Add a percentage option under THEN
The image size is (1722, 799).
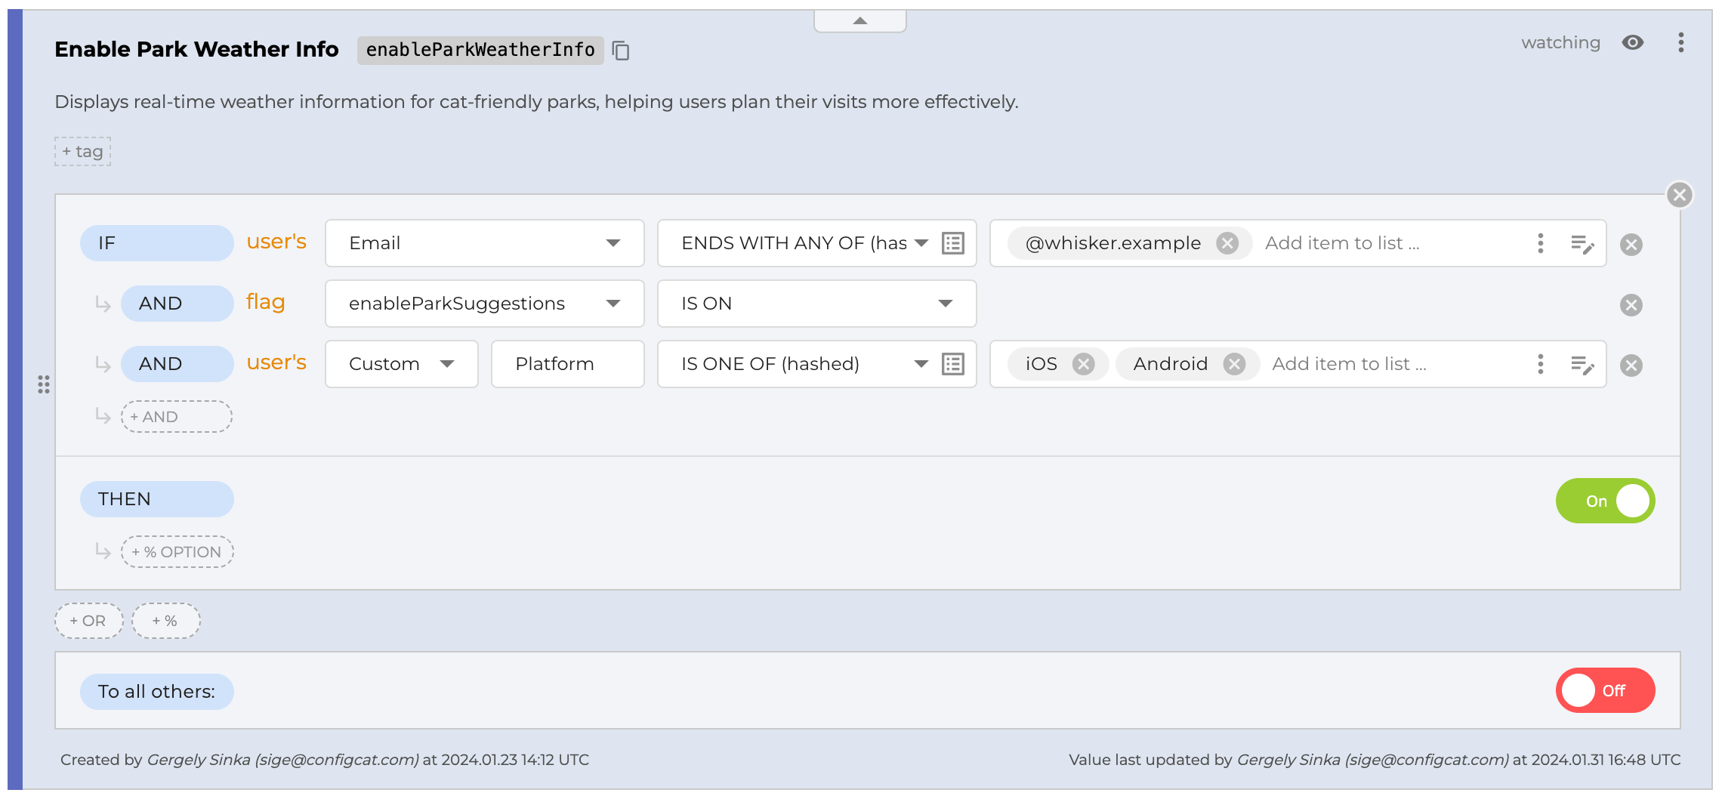pos(177,552)
